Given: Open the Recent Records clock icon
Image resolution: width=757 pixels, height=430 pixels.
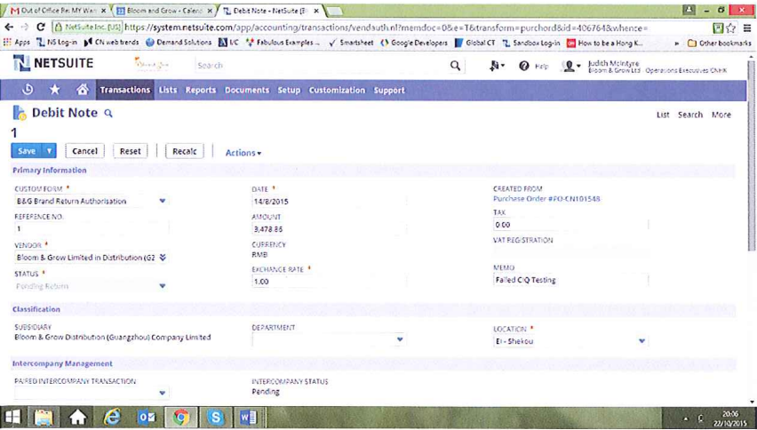Looking at the screenshot, I should coord(28,90).
